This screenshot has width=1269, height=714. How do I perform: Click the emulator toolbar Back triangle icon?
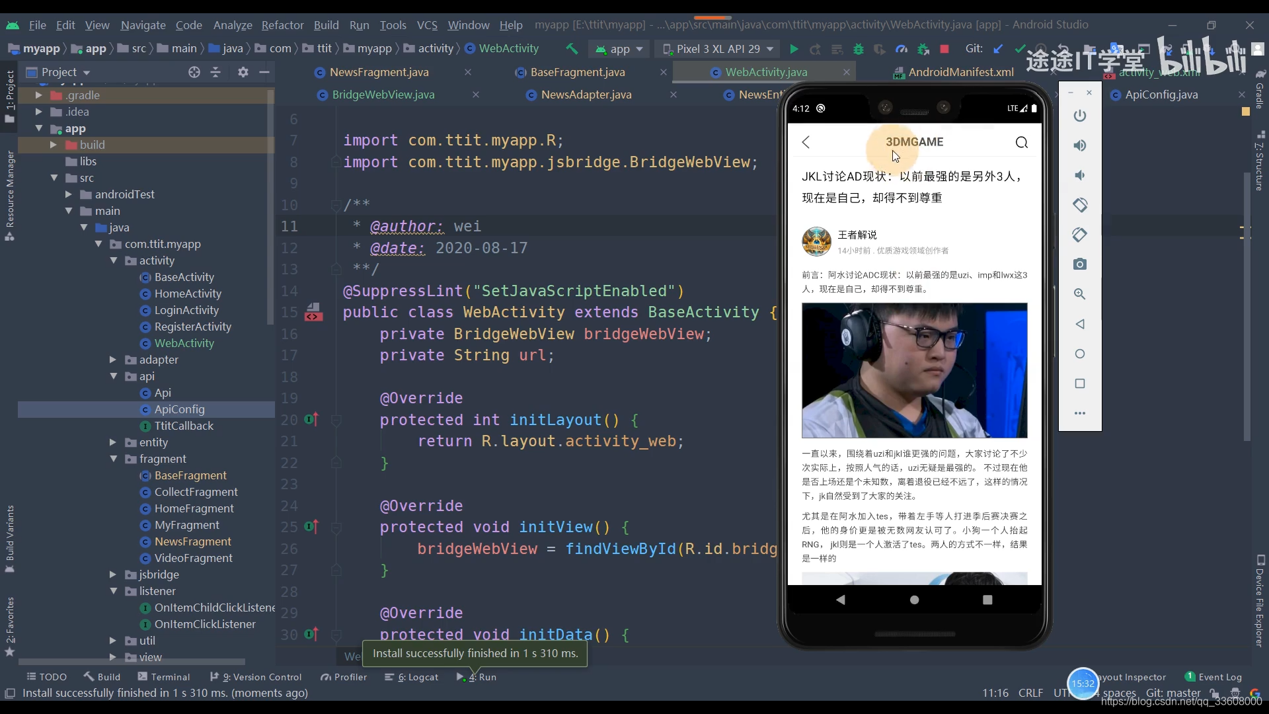[x=1080, y=324]
